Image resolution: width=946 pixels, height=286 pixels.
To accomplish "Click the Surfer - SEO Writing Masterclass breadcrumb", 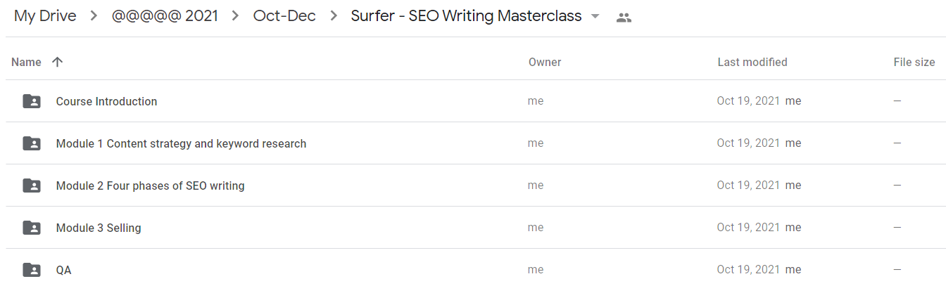I will (x=466, y=16).
